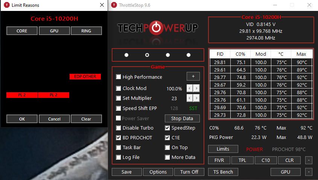318x180 pixels.
Task: Click the red EDP OTHER indicator
Action: coord(85,76)
